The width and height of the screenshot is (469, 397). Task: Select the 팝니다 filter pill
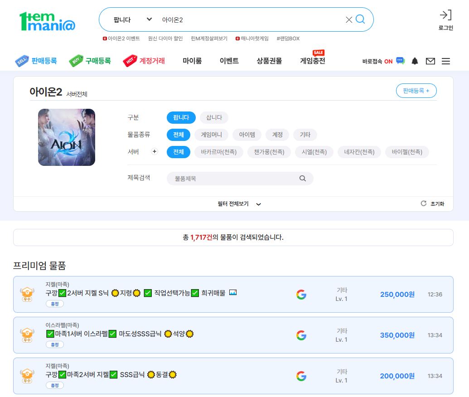coord(181,117)
